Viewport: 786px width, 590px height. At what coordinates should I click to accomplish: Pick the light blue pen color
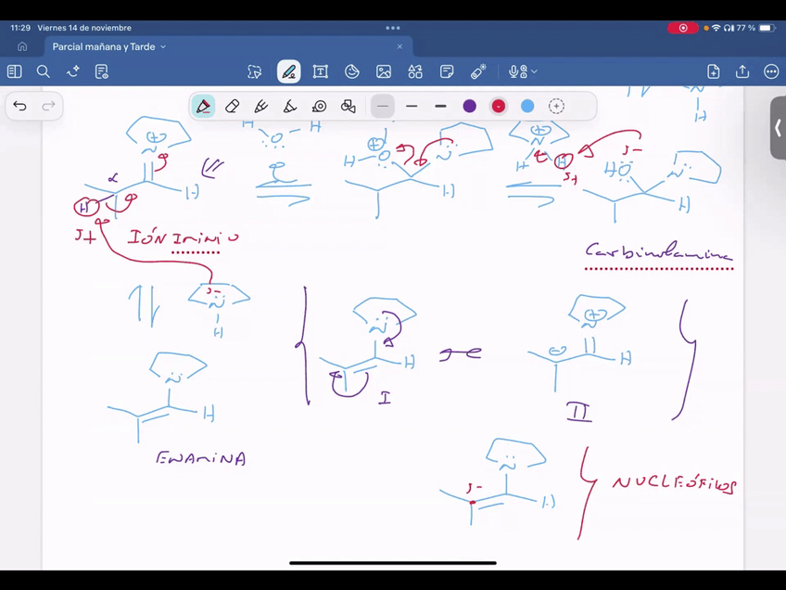pyautogui.click(x=527, y=107)
